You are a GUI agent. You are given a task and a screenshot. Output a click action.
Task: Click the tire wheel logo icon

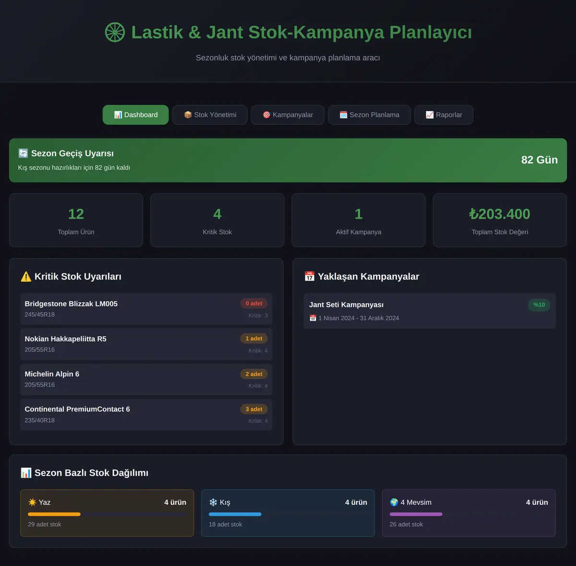tap(115, 32)
